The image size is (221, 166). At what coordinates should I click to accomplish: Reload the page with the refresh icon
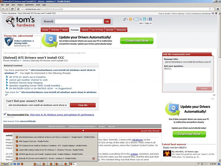click(12, 9)
